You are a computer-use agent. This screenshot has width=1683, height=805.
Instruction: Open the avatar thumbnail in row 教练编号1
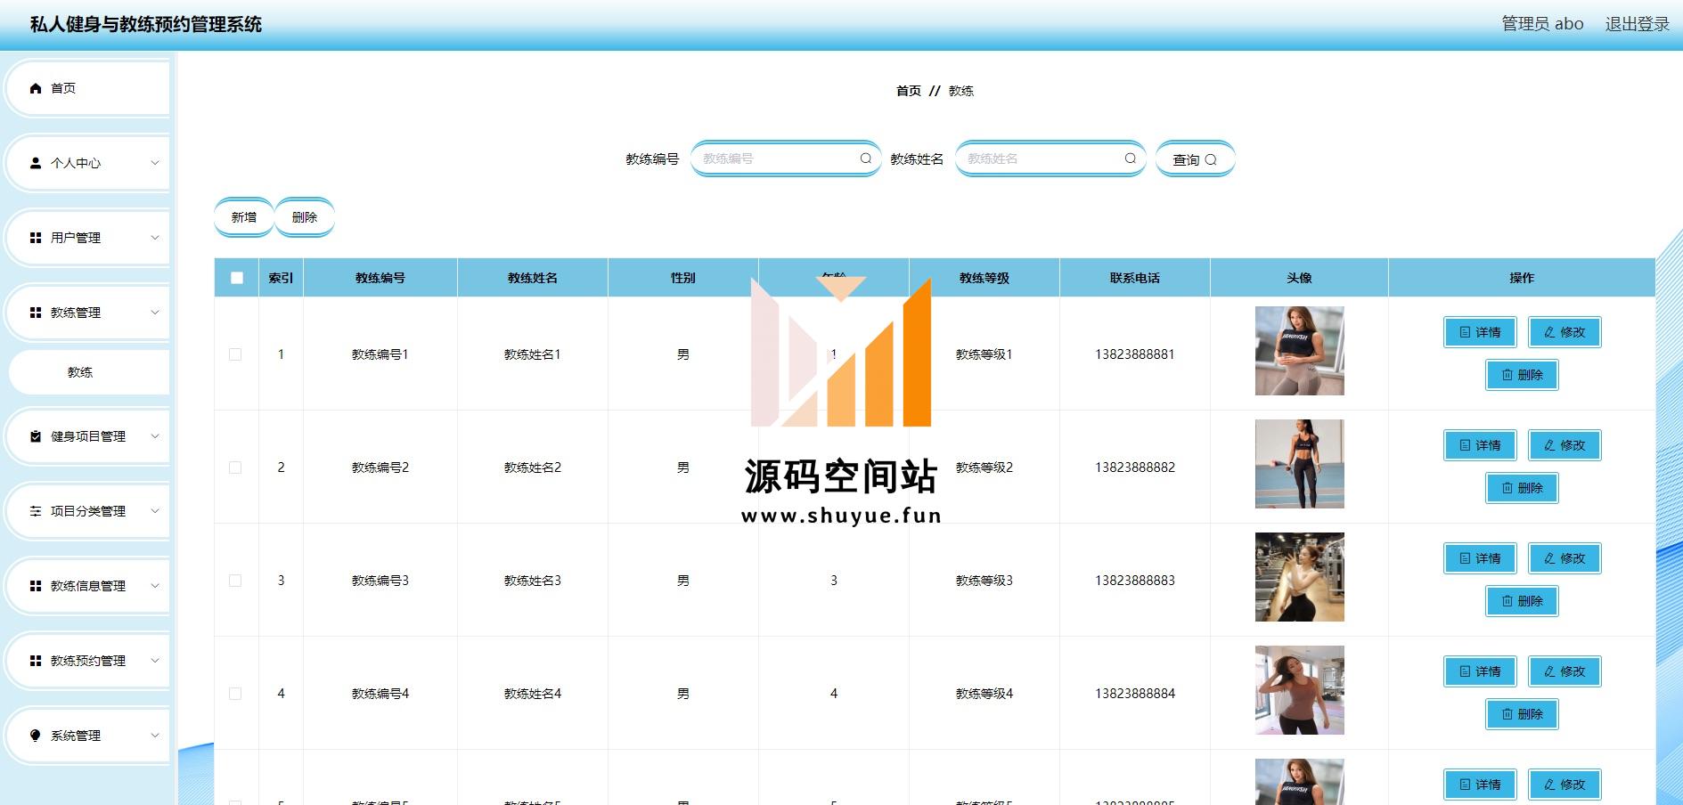[1299, 351]
